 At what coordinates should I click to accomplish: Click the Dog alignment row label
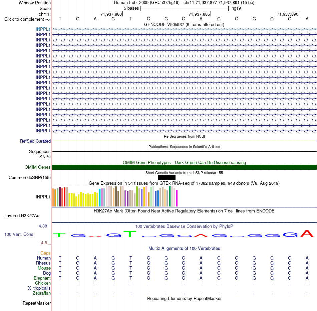tap(47, 273)
